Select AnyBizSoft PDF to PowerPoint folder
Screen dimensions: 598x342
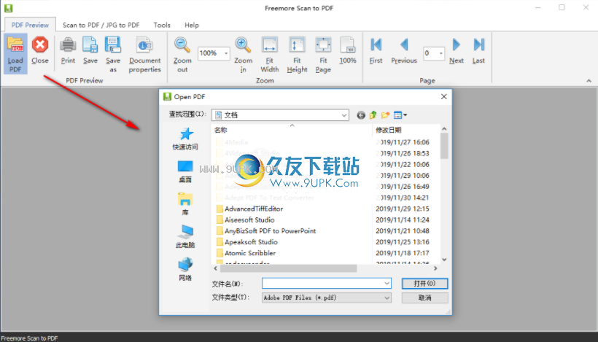tap(266, 230)
